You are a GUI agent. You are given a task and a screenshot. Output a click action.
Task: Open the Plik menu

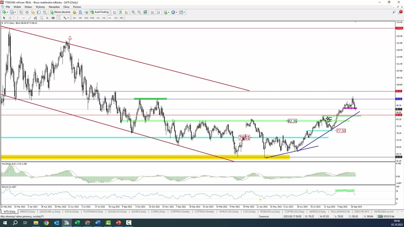8,7
